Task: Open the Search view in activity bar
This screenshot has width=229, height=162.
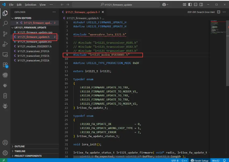Action: 5,23
